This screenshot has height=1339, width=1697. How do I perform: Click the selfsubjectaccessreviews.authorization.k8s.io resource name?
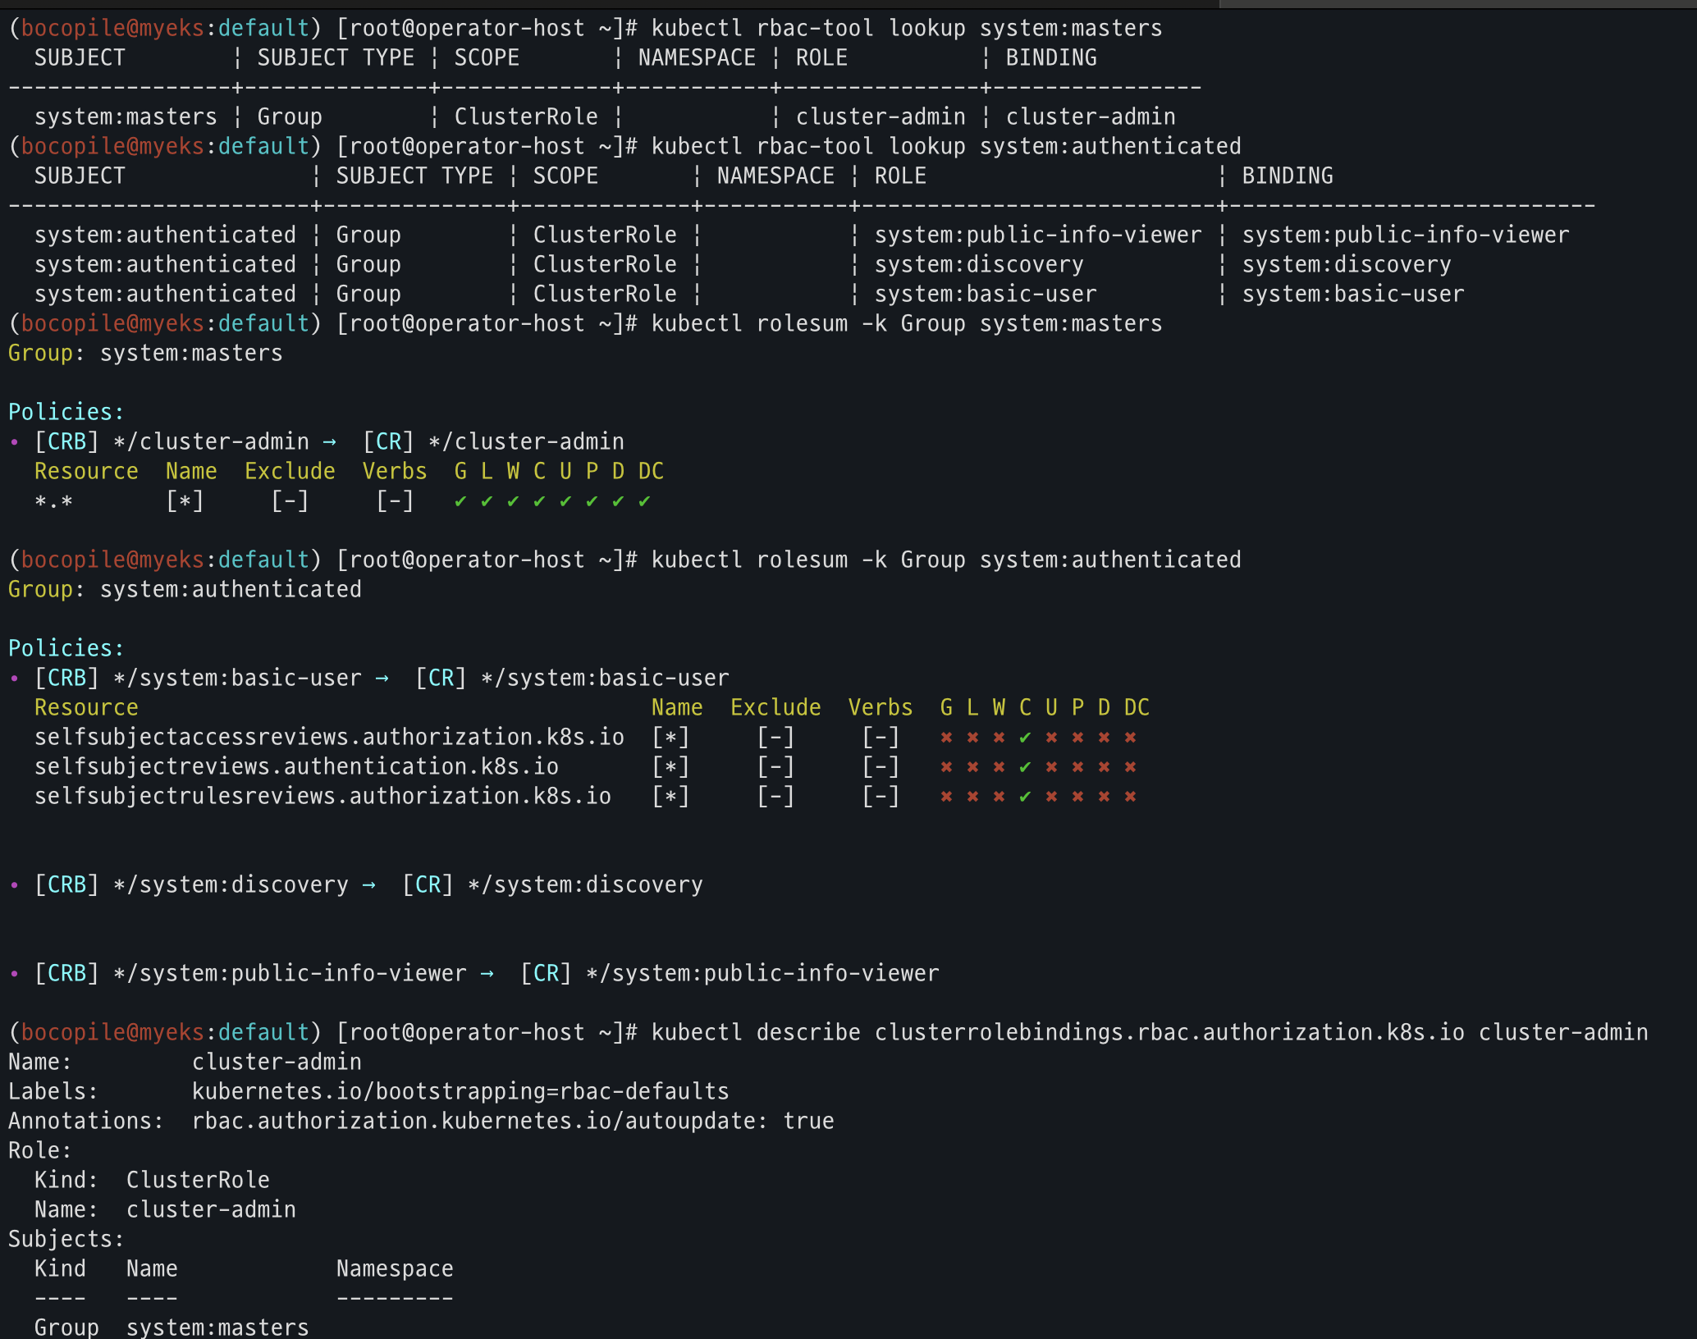pos(329,738)
